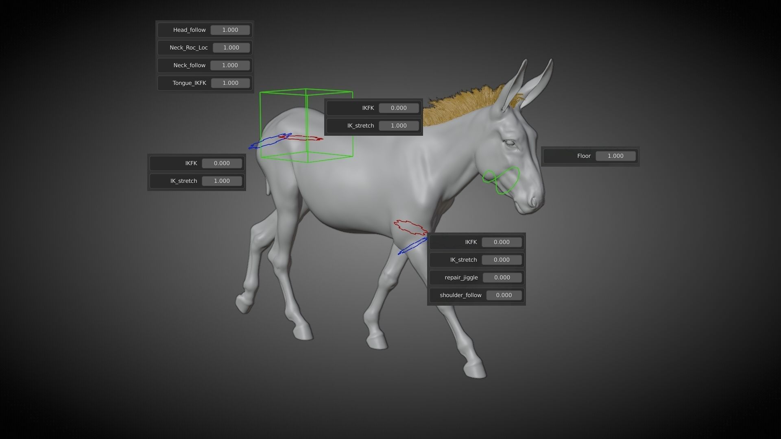The image size is (781, 439).
Task: Click IK_stretch field in far-left panel
Action: [x=222, y=181]
